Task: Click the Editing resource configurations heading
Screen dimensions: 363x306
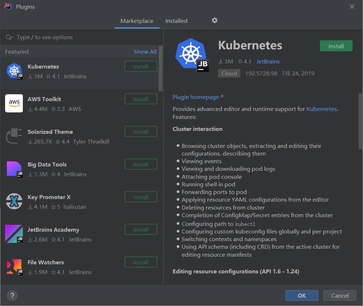Action: (x=236, y=272)
